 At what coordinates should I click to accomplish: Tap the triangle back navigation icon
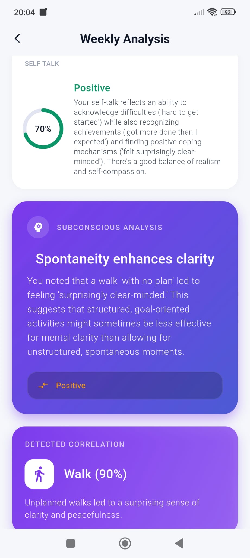coord(179,543)
